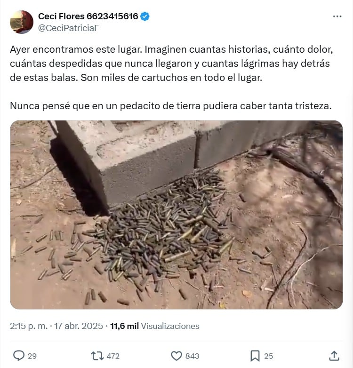Bookmark the post with bookmark icon
353x368 pixels.
[x=255, y=356]
